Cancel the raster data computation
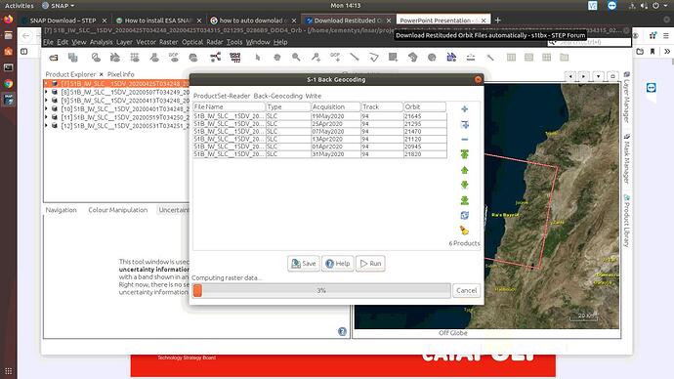 466,290
